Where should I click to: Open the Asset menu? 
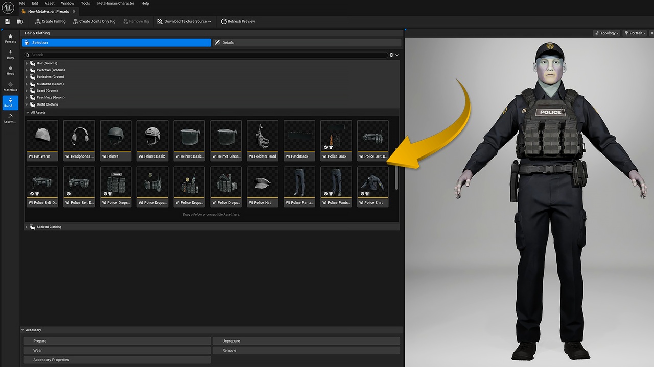[50, 3]
